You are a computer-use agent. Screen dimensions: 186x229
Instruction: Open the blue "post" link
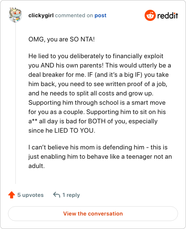[x=100, y=15]
